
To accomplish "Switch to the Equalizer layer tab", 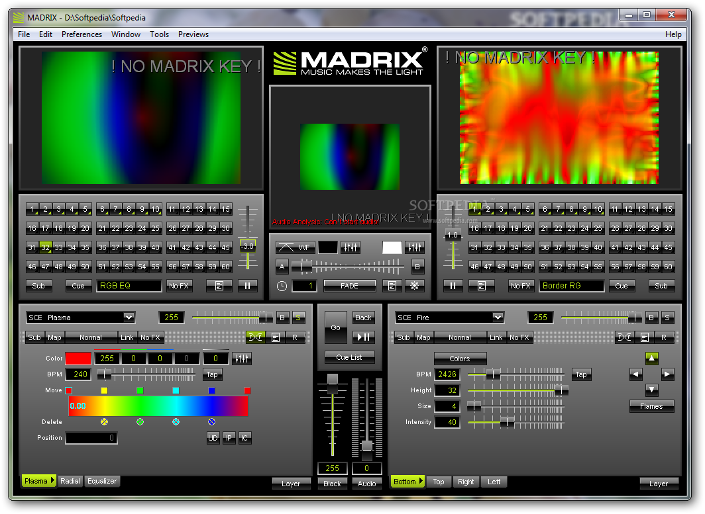I will [x=102, y=481].
